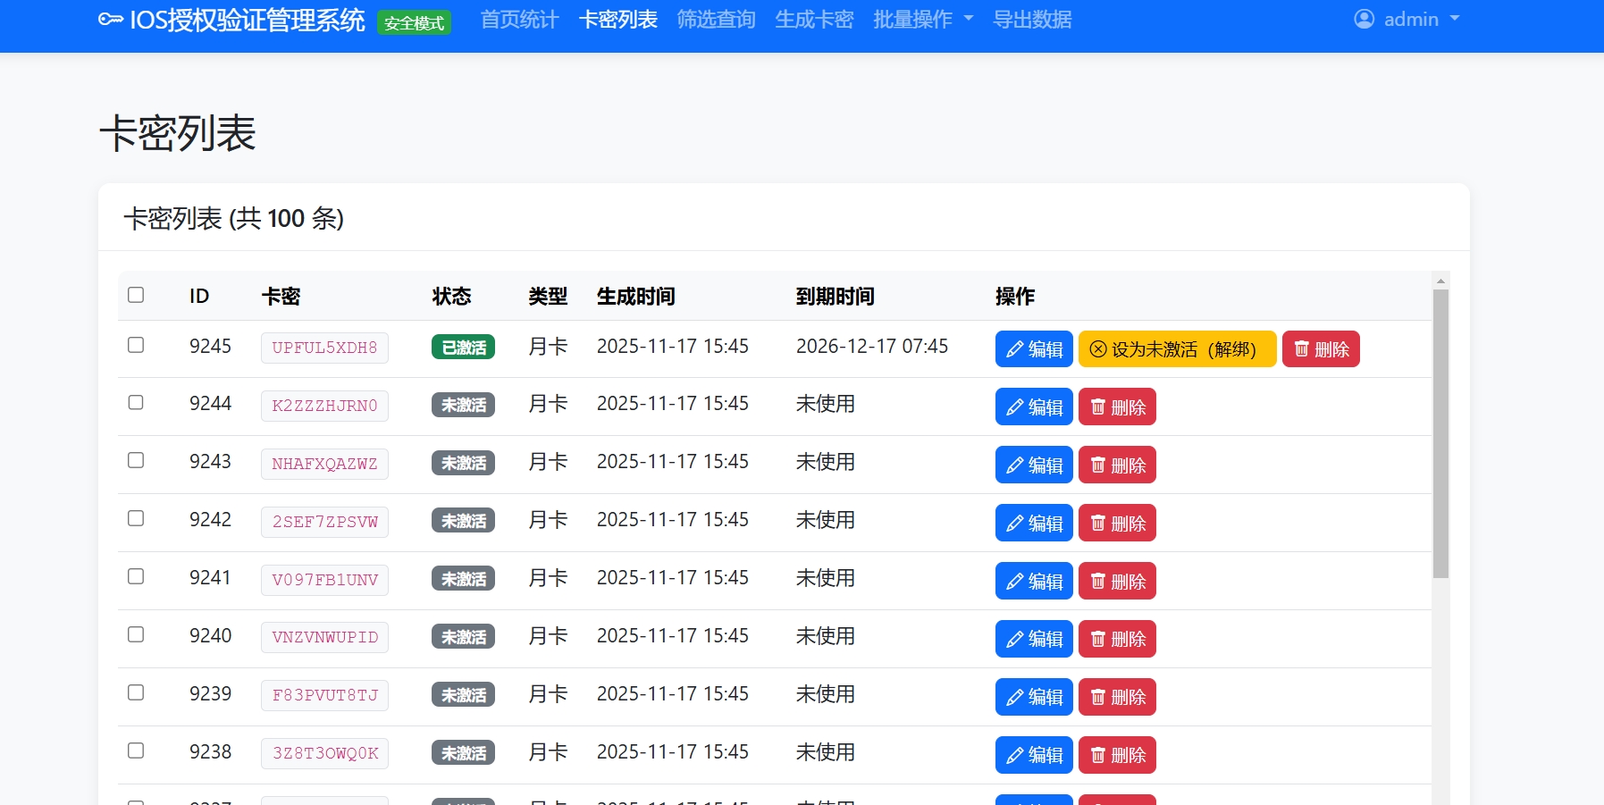Open the 批量操作 dropdown chevron arrow
The height and width of the screenshot is (805, 1604).
click(x=970, y=20)
